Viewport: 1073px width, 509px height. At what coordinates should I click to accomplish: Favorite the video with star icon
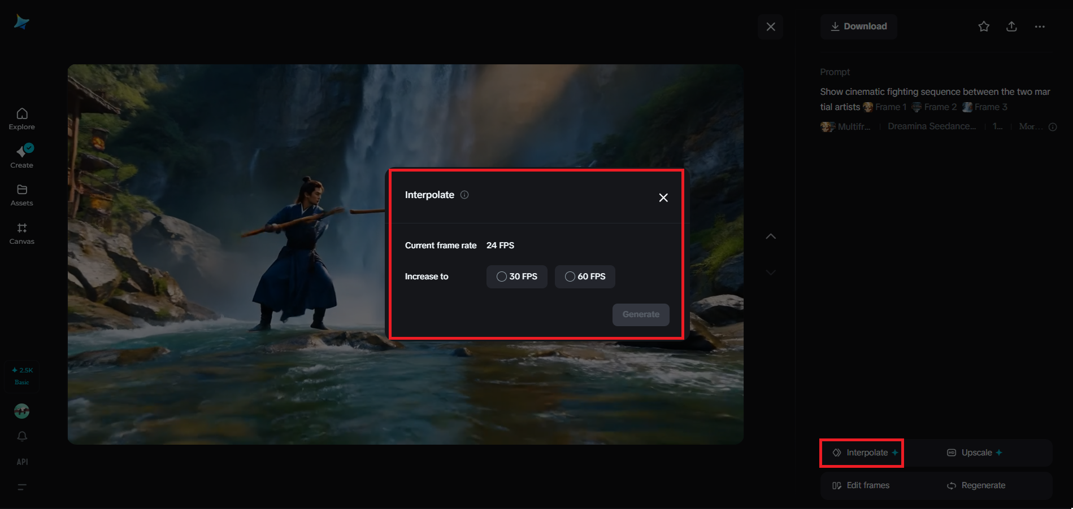coord(984,27)
